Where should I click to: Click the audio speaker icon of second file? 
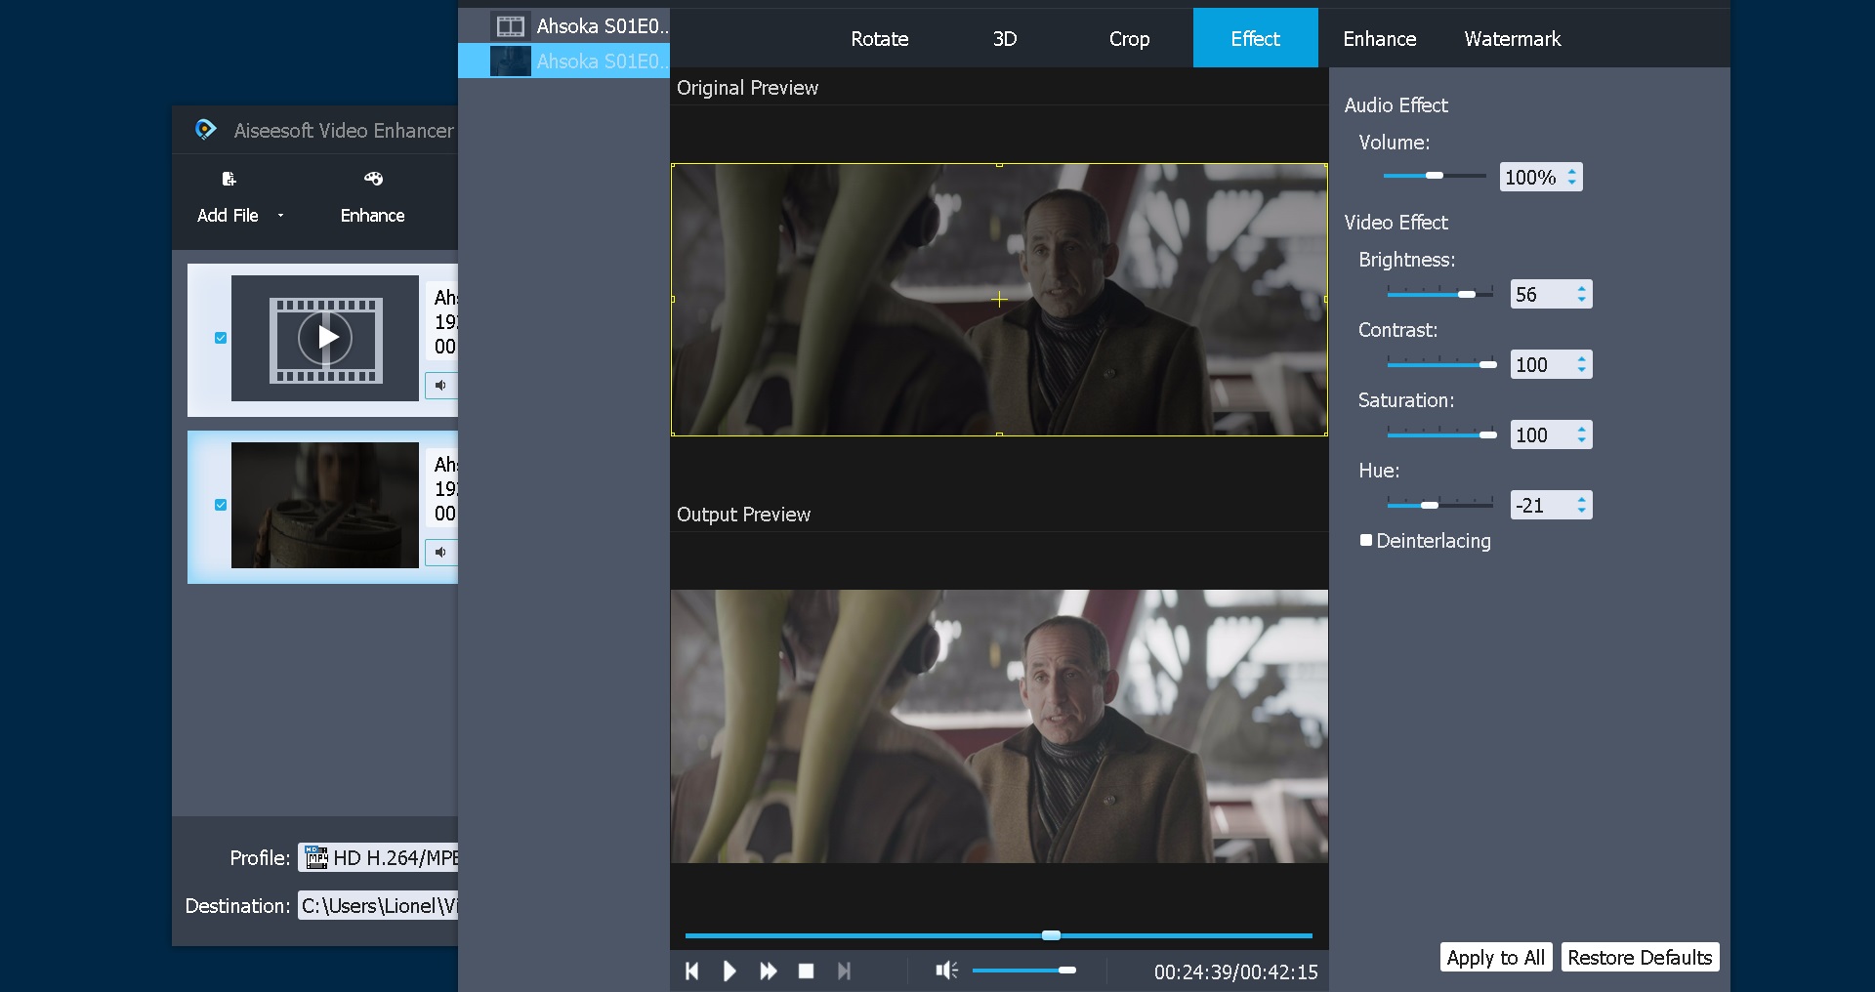440,552
